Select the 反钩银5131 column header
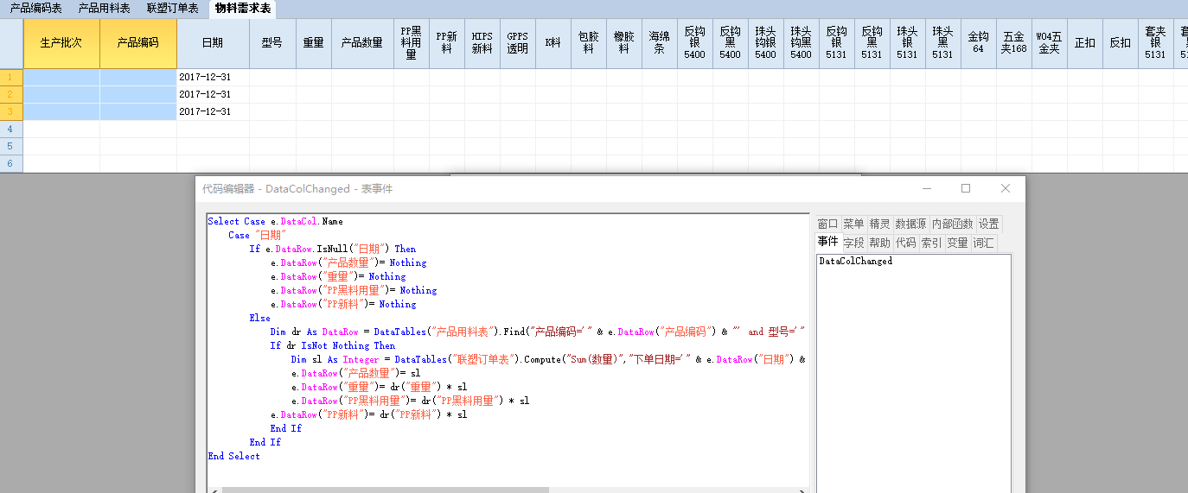This screenshot has width=1188, height=493. point(836,43)
